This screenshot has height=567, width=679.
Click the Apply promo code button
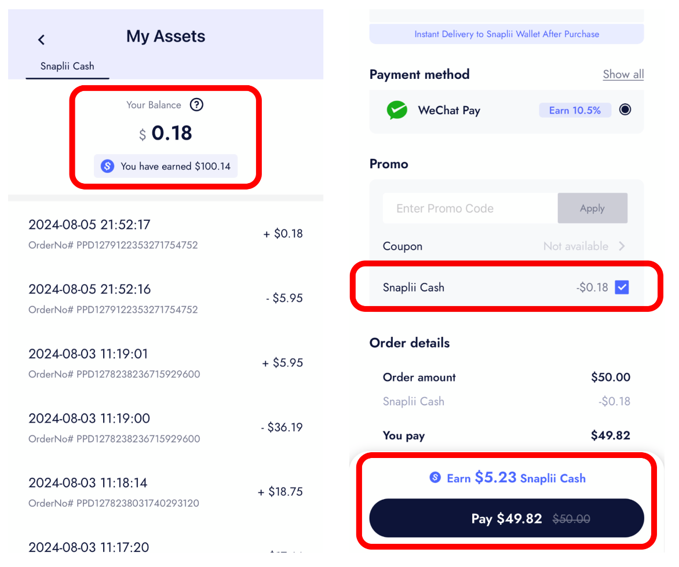point(592,208)
